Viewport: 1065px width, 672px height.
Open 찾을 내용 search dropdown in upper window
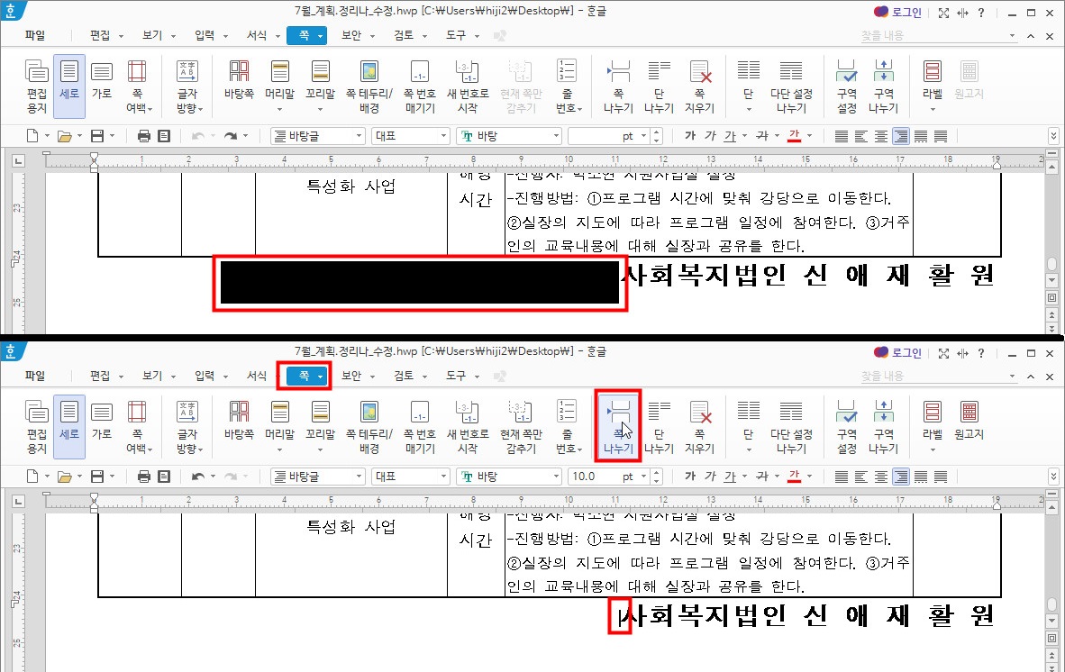click(1012, 35)
